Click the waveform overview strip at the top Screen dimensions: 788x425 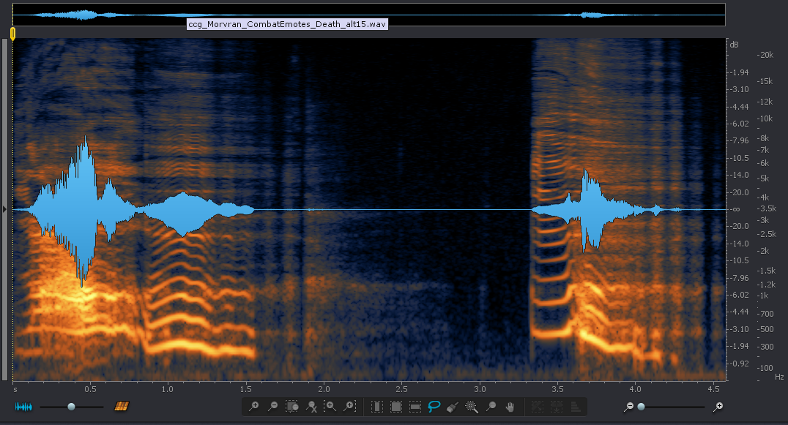(x=369, y=15)
